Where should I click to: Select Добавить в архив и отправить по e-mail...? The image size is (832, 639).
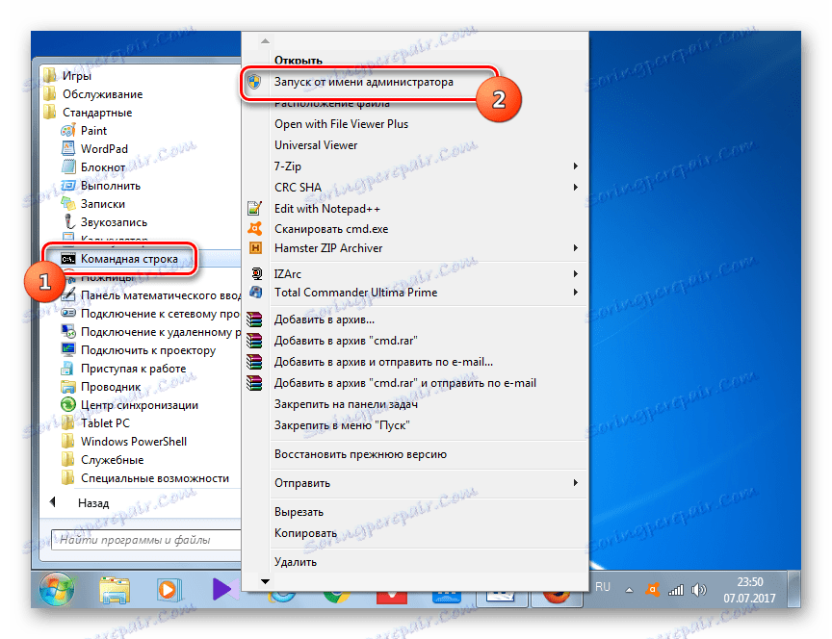tap(383, 362)
